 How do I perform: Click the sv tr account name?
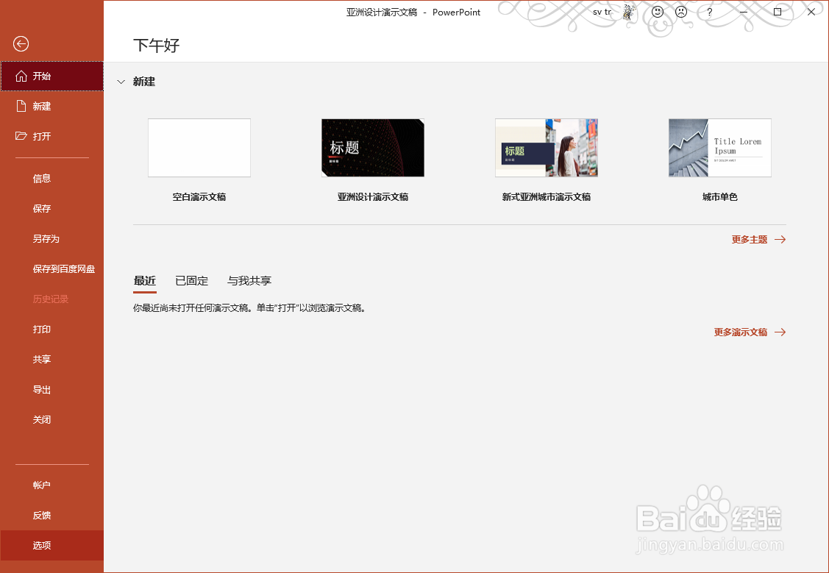point(602,12)
